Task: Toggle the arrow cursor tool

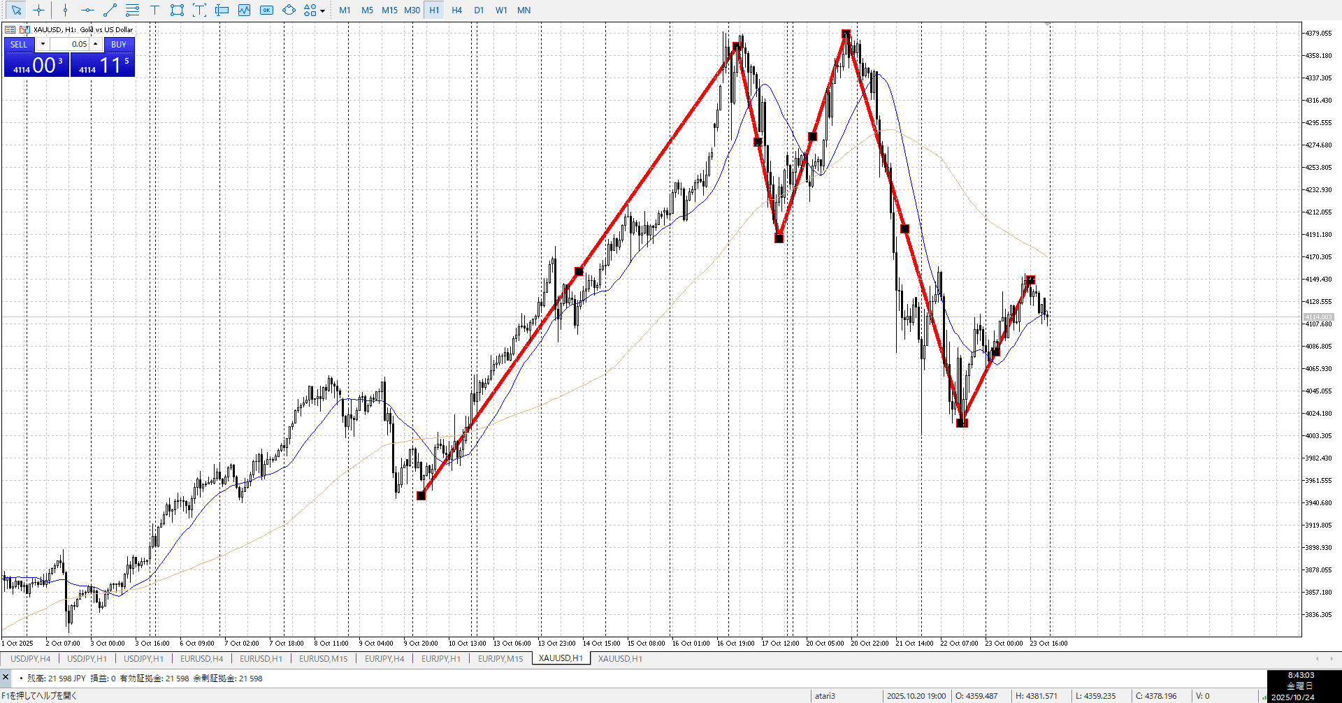Action: [17, 10]
